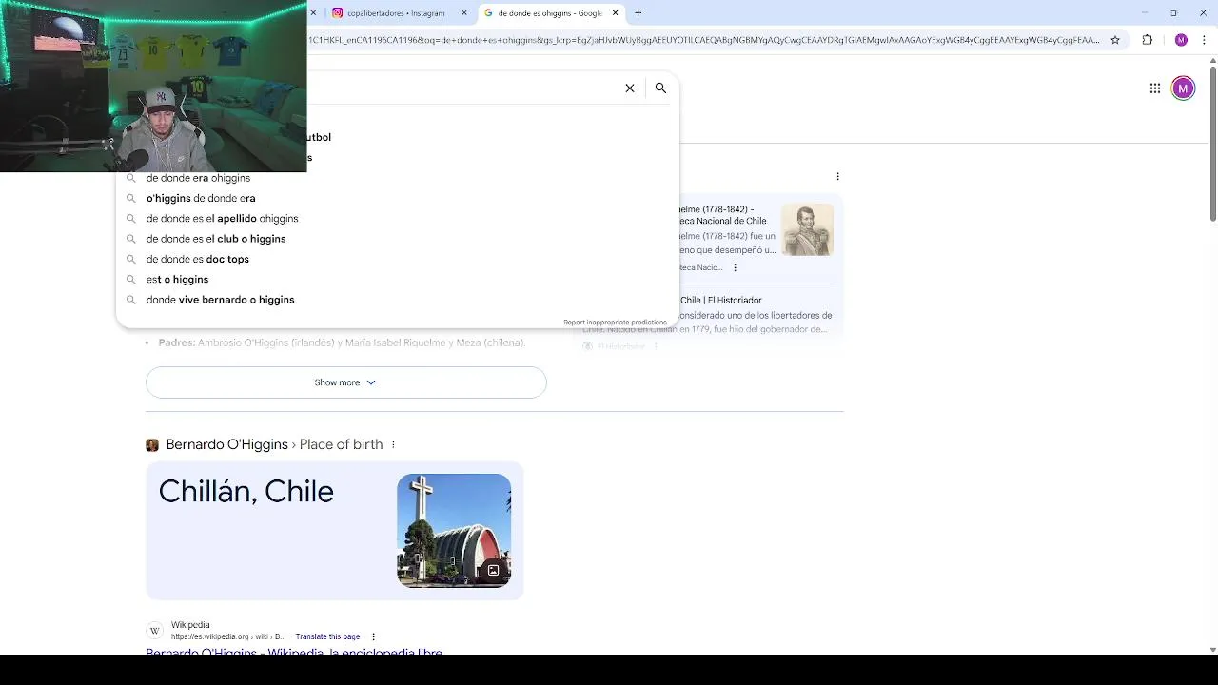This screenshot has height=685, width=1218.
Task: Close the leftmost partially hidden tab
Action: tap(314, 13)
